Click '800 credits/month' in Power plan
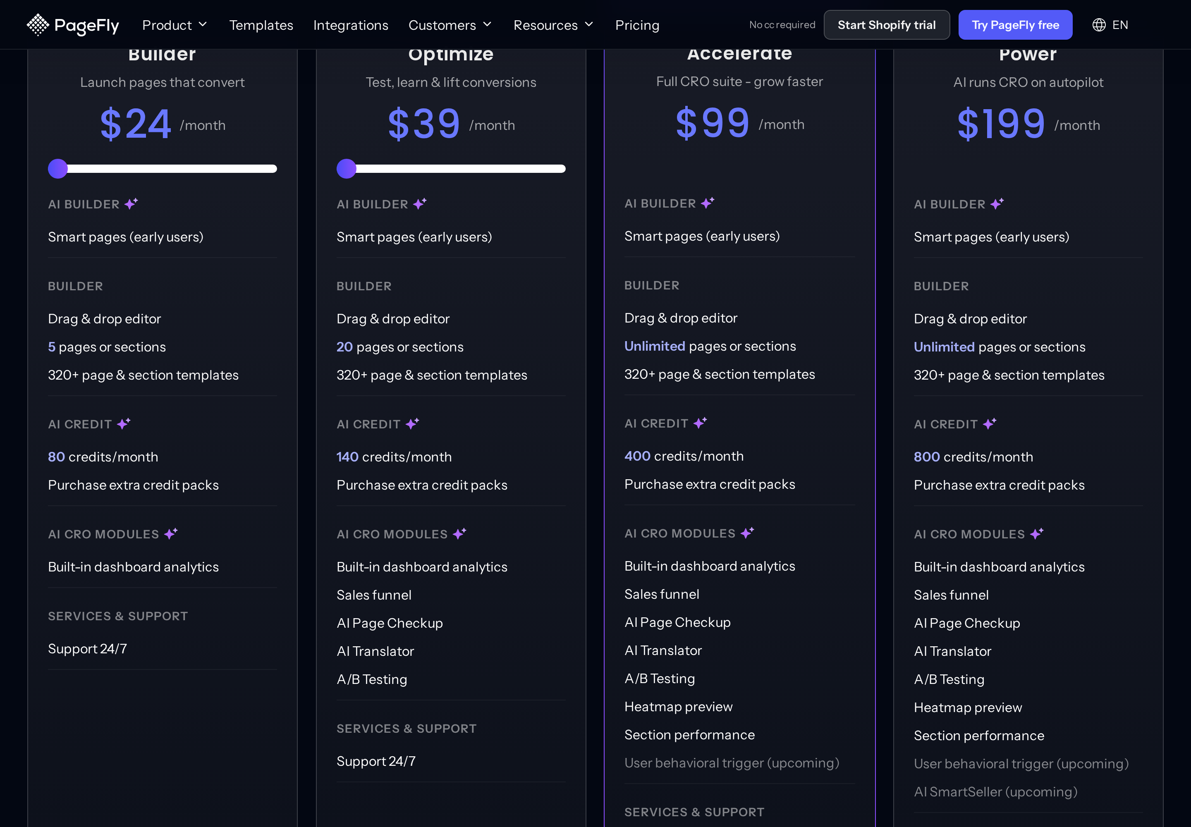 click(x=973, y=457)
